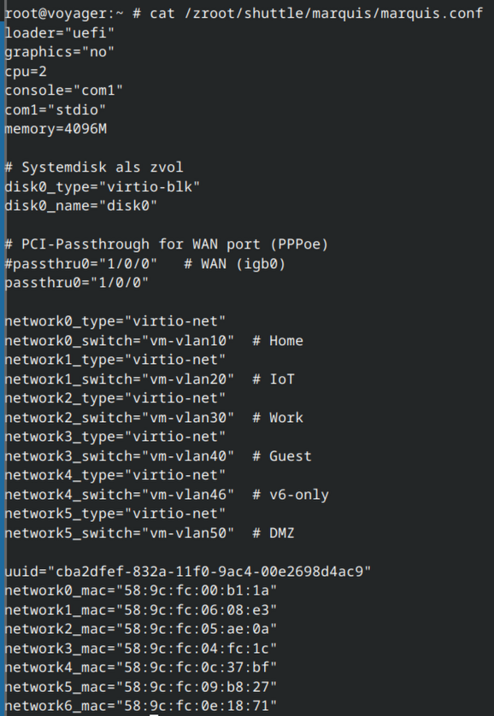The width and height of the screenshot is (494, 716).
Task: Click the graphics="no" setting line
Action: pos(59,51)
